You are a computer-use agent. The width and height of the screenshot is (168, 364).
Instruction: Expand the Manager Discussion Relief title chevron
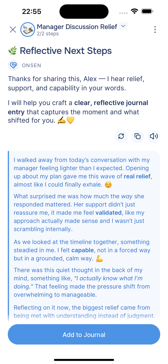(123, 26)
